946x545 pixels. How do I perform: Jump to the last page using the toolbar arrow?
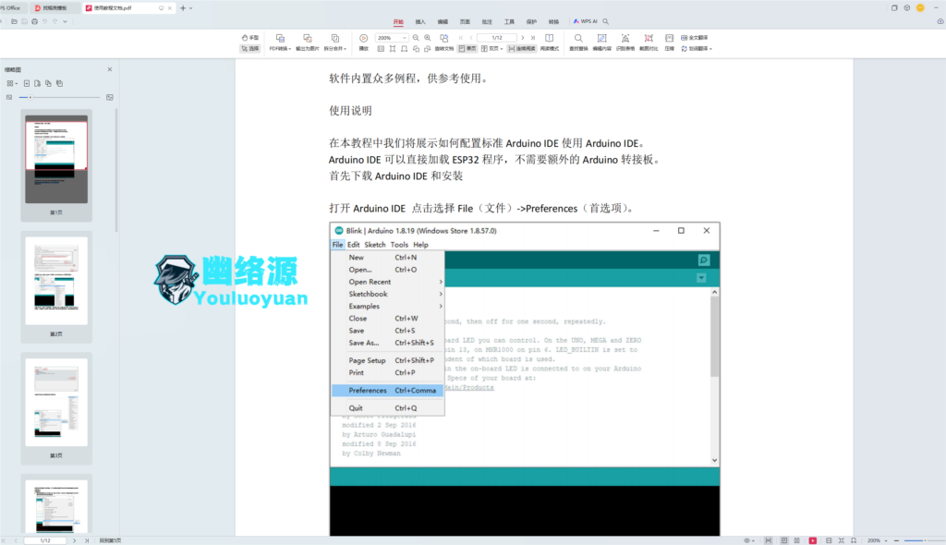(533, 38)
